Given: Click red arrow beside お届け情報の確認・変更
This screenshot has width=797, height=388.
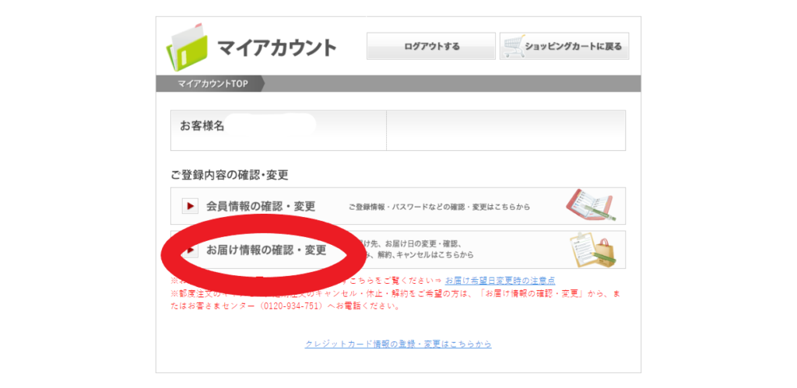Looking at the screenshot, I should click(x=190, y=250).
